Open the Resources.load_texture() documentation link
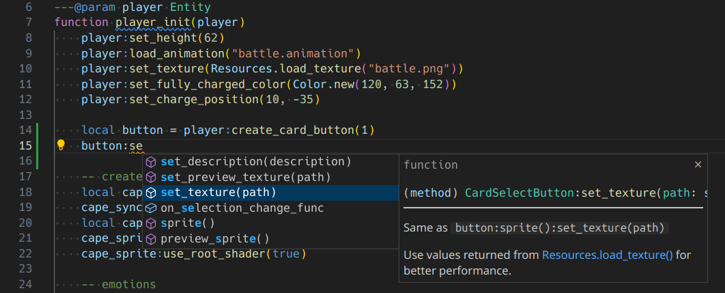Image resolution: width=725 pixels, height=293 pixels. 608,255
